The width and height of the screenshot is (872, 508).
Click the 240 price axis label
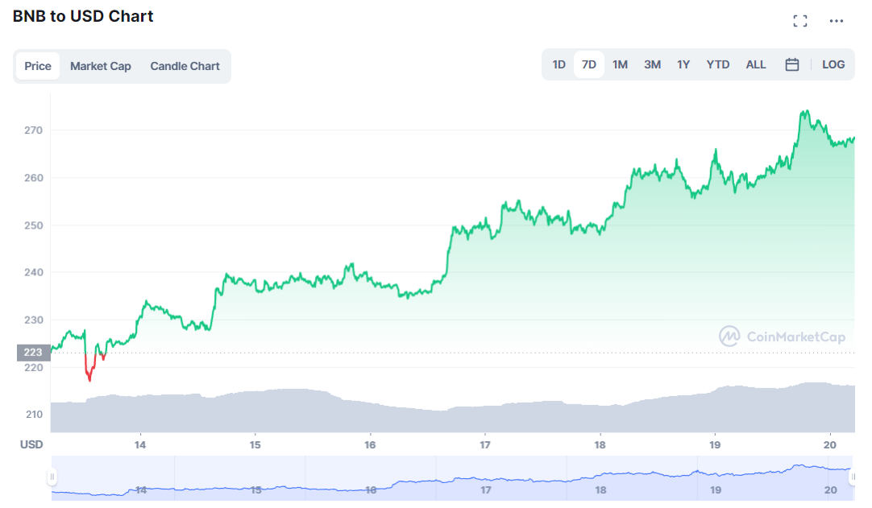[33, 272]
